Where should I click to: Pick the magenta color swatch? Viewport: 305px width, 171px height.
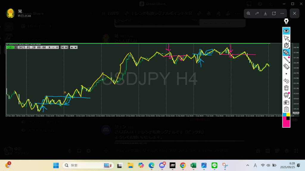pos(286,123)
